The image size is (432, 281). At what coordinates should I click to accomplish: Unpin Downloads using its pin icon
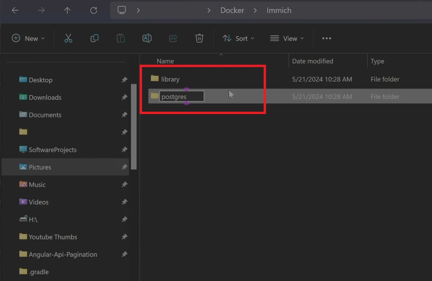click(x=125, y=97)
